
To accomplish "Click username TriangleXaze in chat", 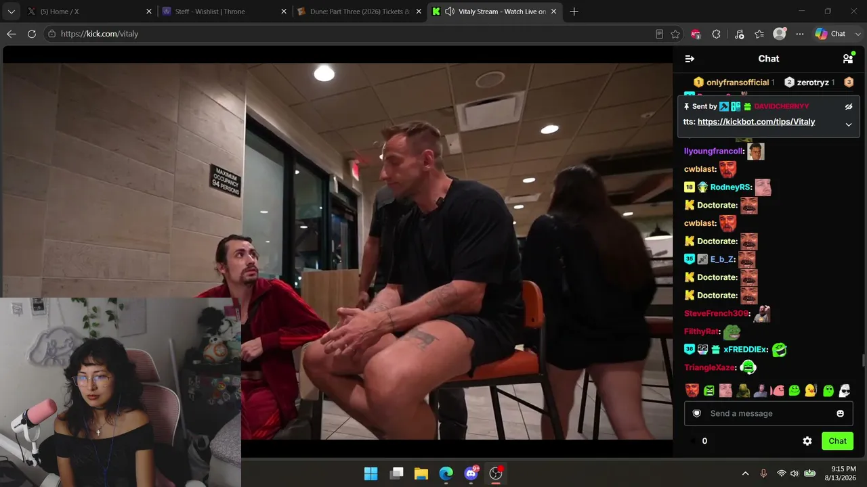I will pos(710,368).
